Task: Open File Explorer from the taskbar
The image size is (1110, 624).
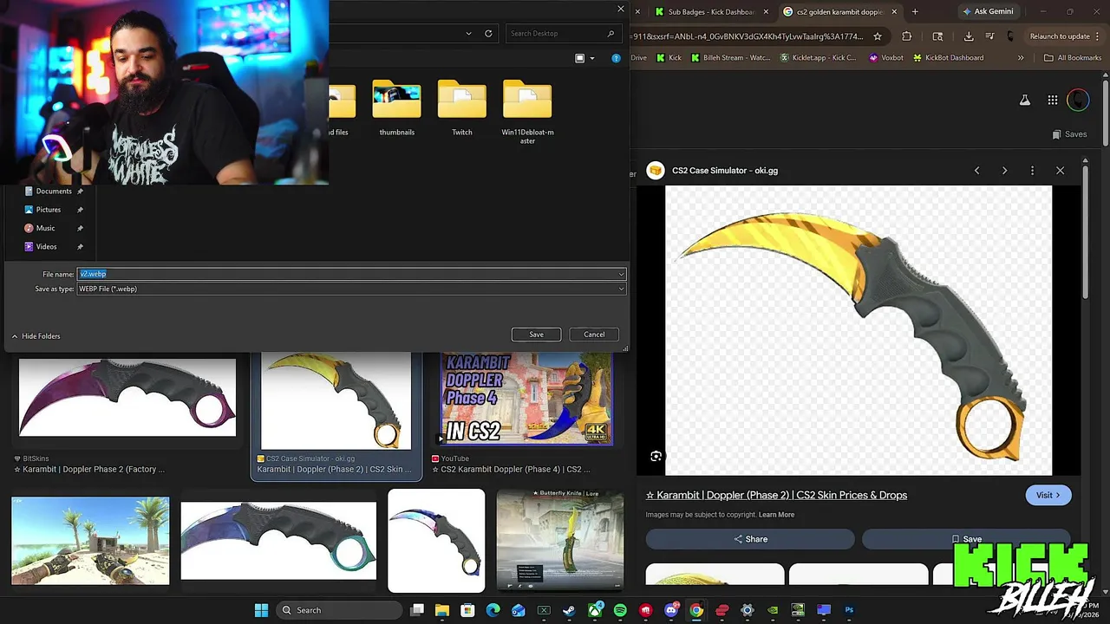Action: pos(442,610)
